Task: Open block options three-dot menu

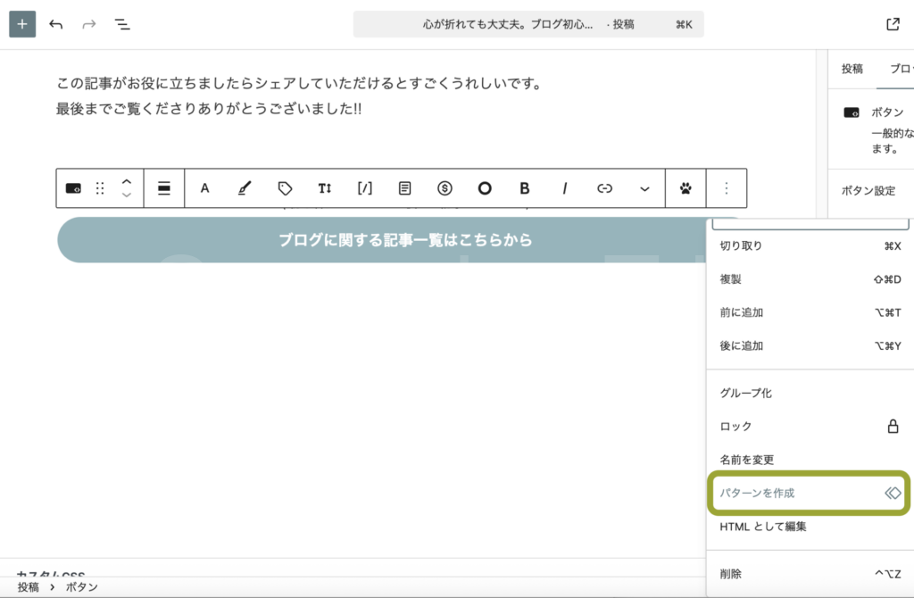Action: click(727, 188)
